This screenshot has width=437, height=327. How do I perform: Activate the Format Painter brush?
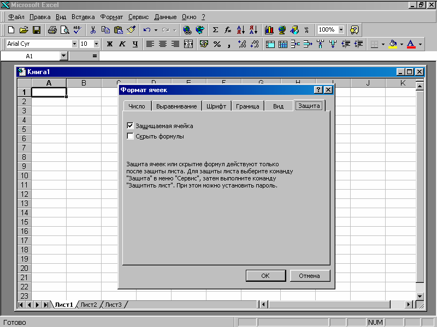point(131,30)
